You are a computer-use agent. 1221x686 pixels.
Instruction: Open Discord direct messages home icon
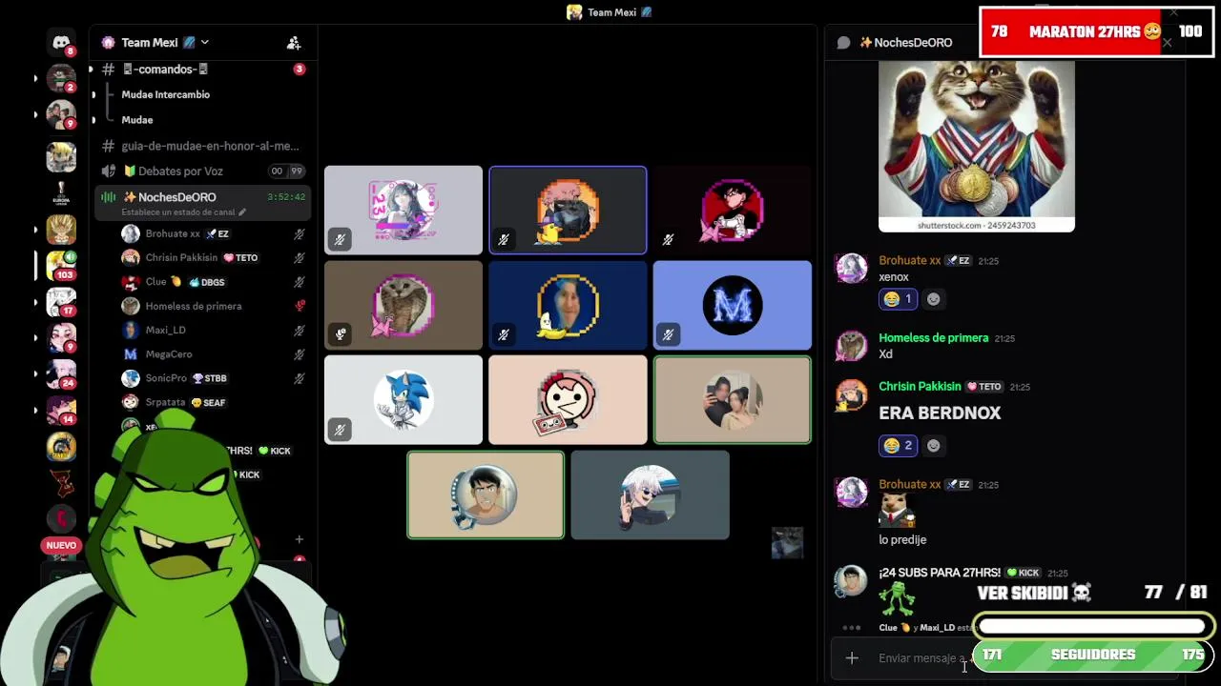(61, 42)
